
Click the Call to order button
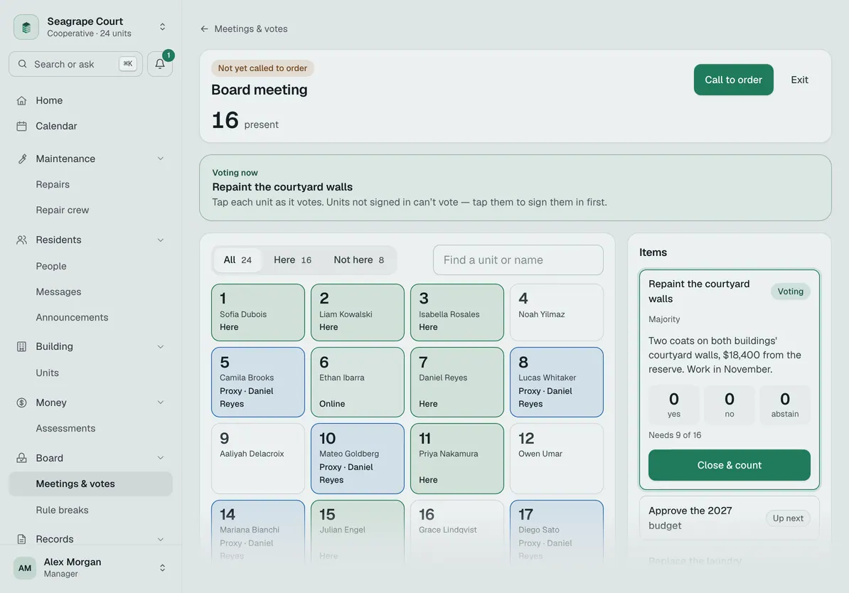tap(734, 80)
